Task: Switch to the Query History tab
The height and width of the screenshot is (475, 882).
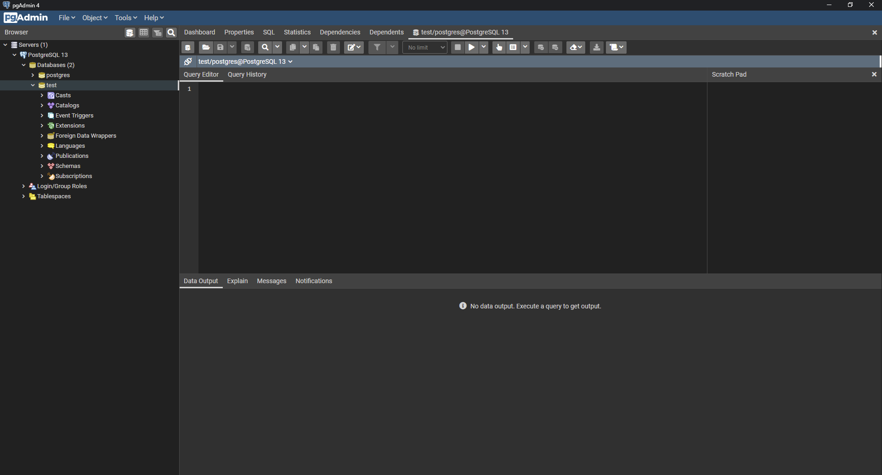Action: coord(247,74)
